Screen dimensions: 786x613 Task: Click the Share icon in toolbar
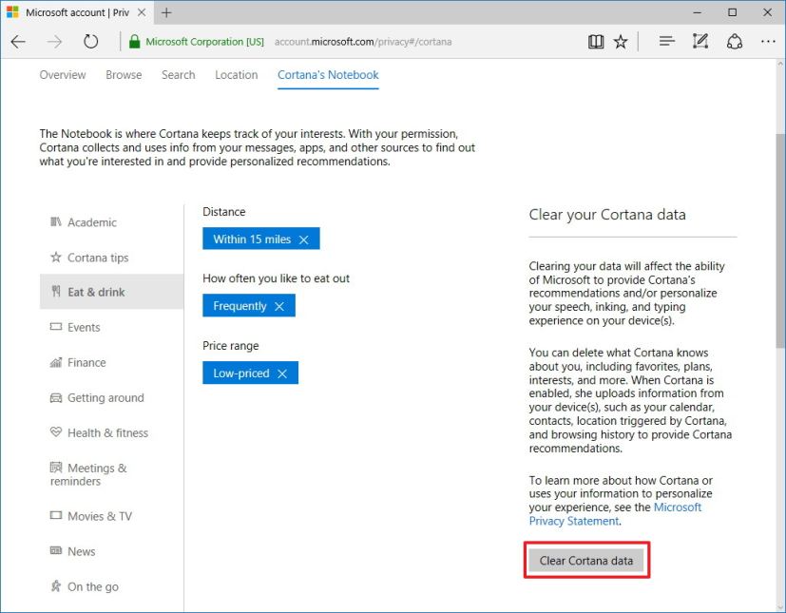pyautogui.click(x=735, y=42)
